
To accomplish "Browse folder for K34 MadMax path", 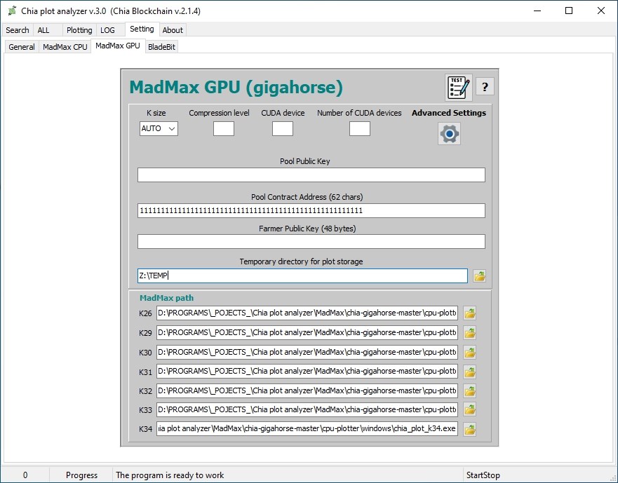I will pos(470,429).
